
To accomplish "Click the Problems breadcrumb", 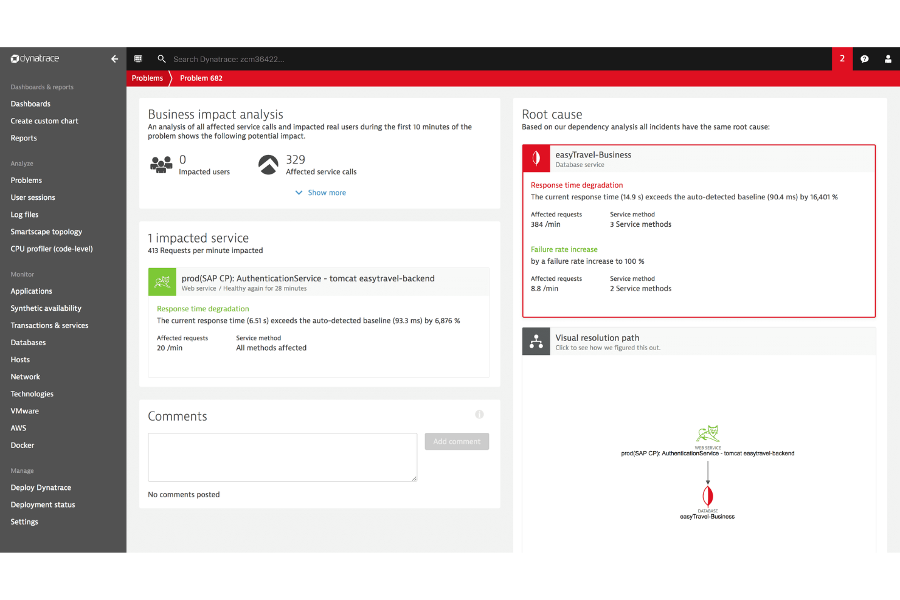I will point(147,78).
